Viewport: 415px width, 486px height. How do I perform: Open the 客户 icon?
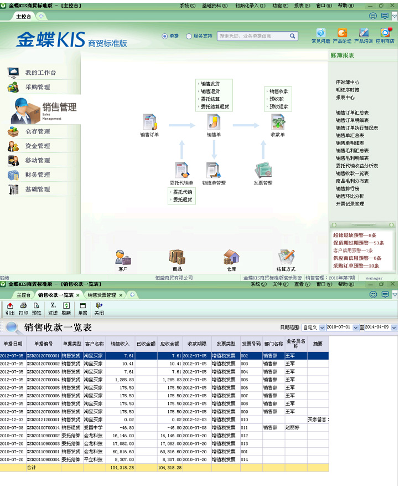(x=123, y=257)
